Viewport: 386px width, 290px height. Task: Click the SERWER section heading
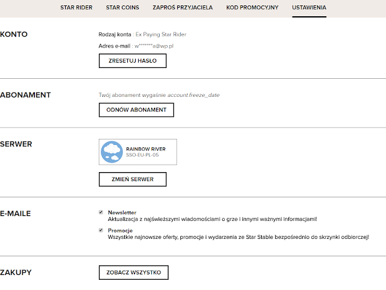[x=16, y=144]
